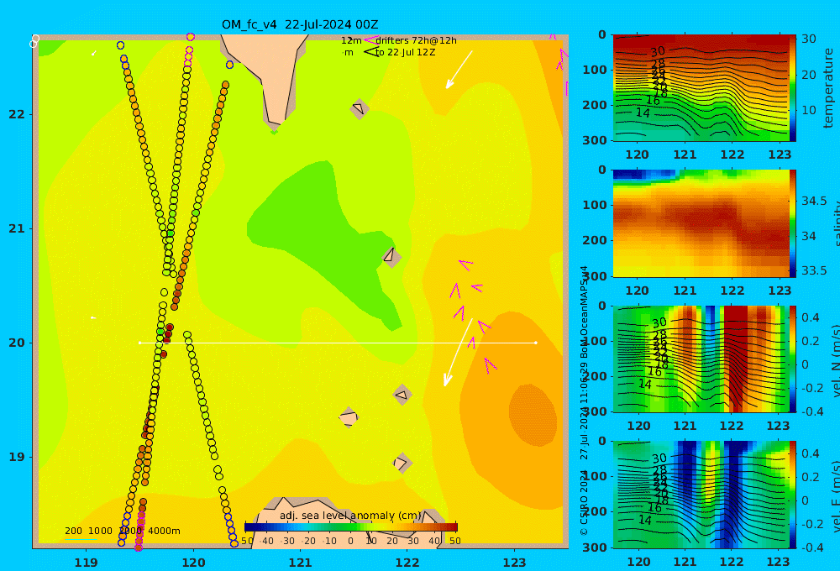Click the island marker just south of 21N near 121.9E
Viewport: 840px width, 571px height.
pyautogui.click(x=391, y=256)
